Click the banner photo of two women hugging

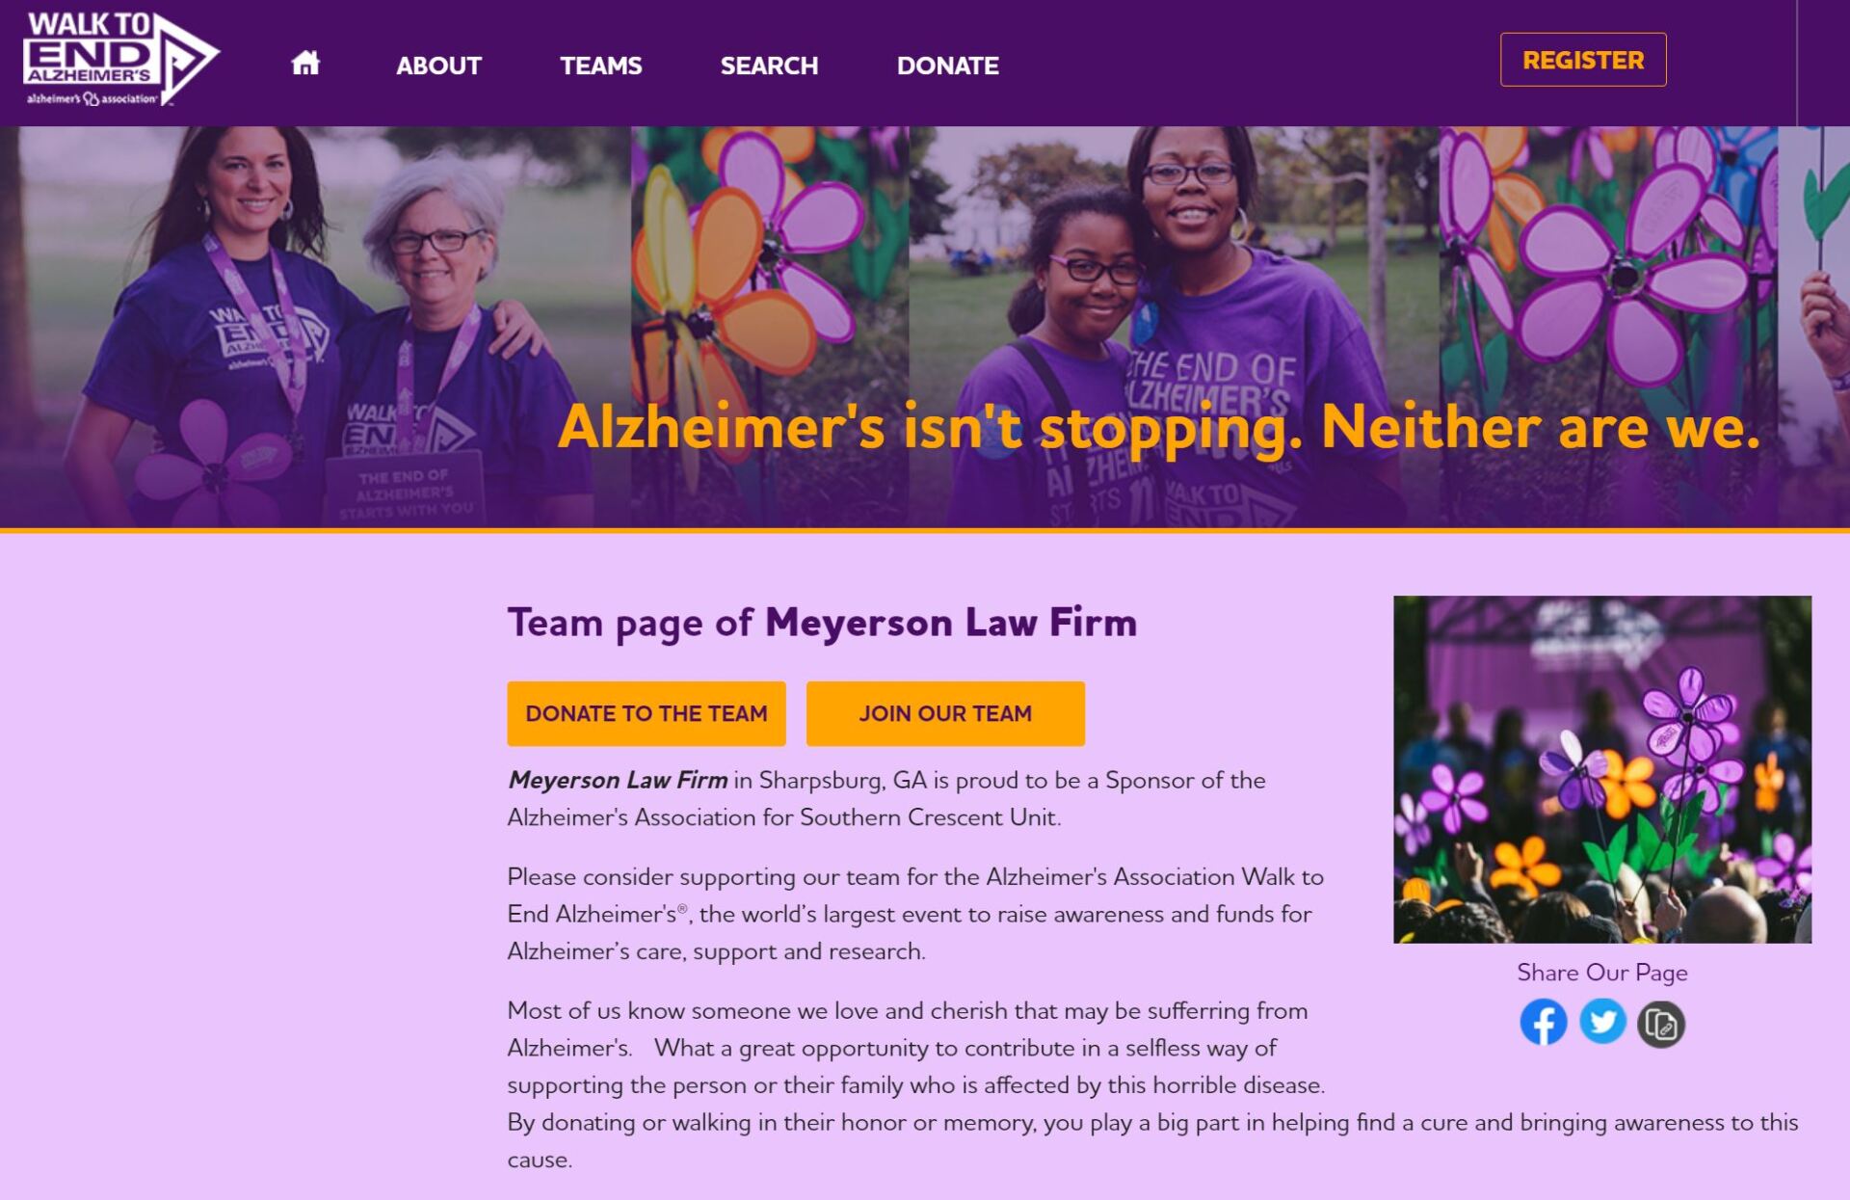1174,328
